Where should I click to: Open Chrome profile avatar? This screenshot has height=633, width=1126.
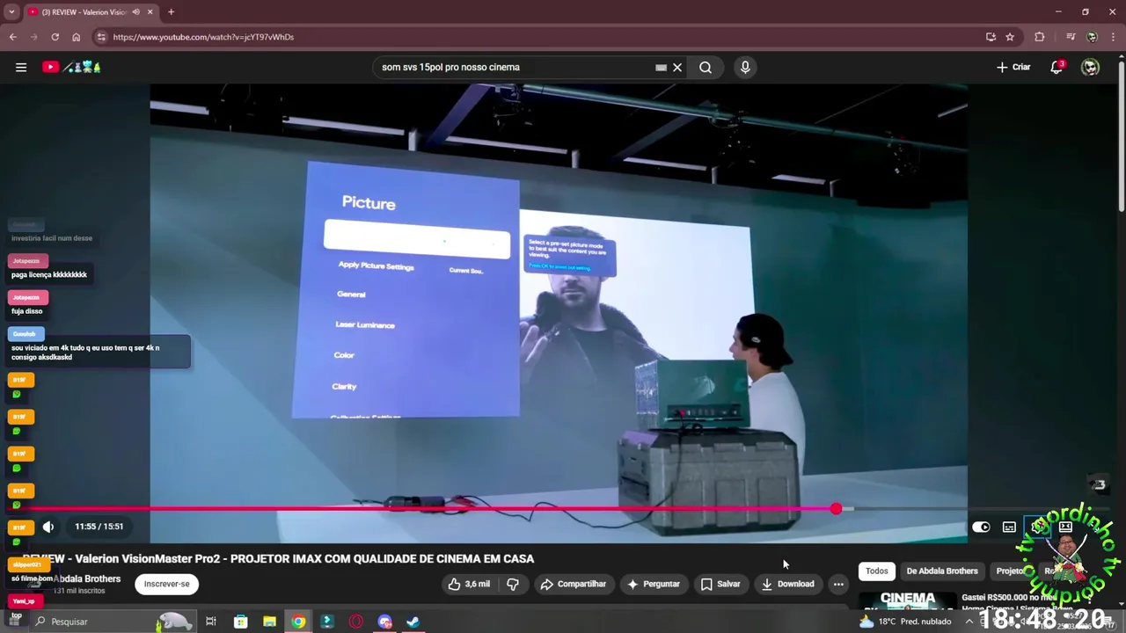[1092, 37]
